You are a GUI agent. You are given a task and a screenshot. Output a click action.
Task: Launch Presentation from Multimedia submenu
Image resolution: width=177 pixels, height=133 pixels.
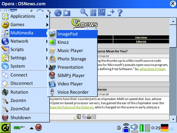click(x=72, y=67)
